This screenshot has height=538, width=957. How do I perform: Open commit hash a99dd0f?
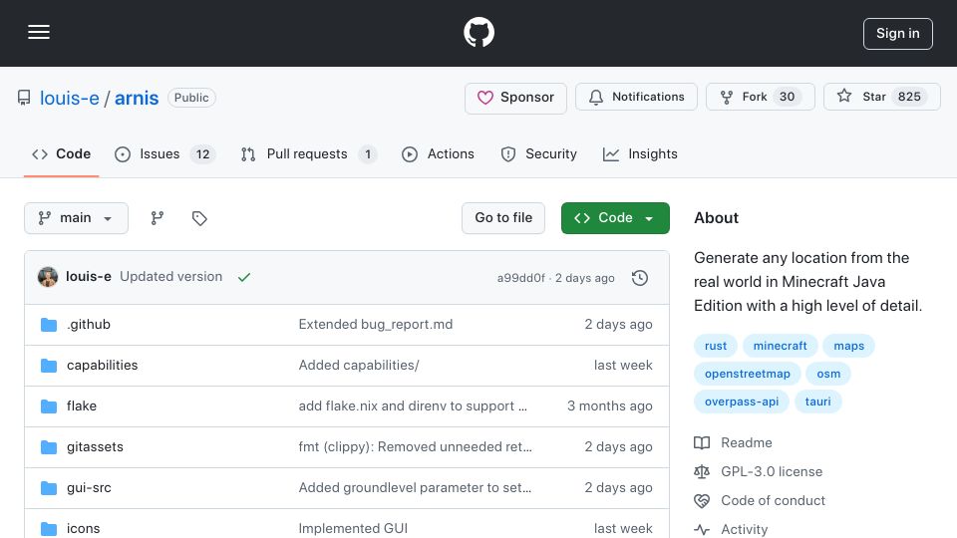pyautogui.click(x=520, y=278)
